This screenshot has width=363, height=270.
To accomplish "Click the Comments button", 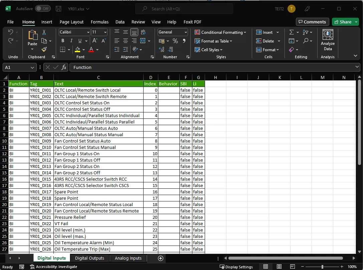I will pos(312,22).
